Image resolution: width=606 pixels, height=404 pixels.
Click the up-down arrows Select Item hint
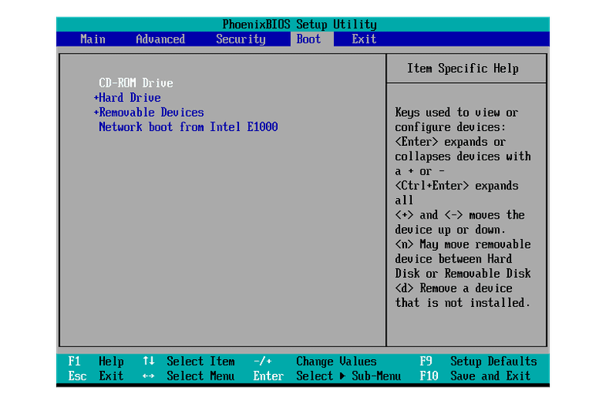pos(189,361)
